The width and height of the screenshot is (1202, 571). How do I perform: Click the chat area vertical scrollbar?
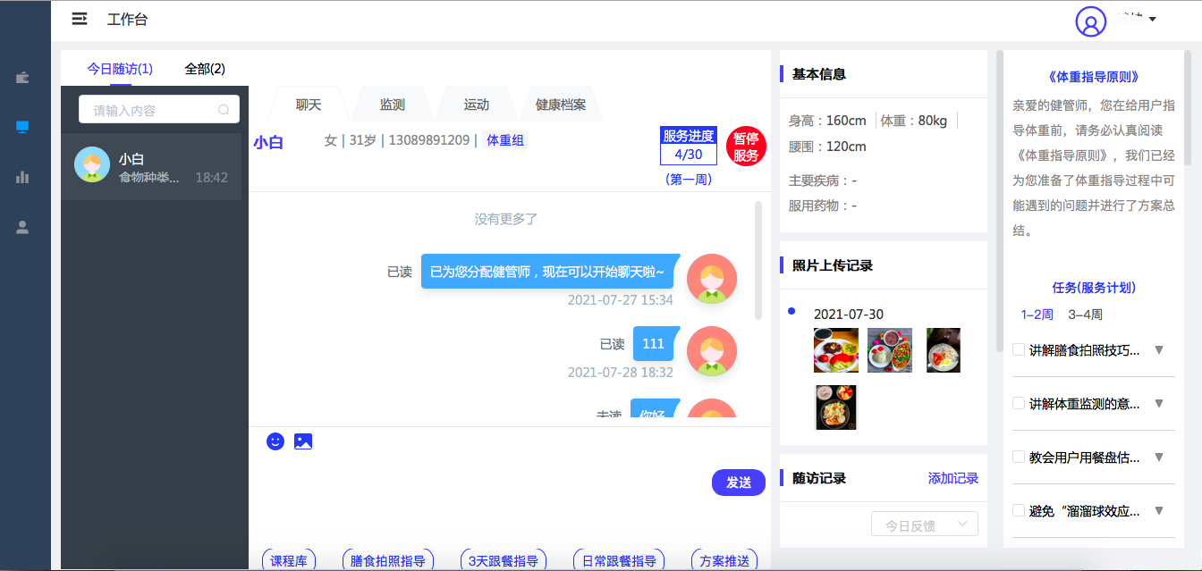pos(758,259)
